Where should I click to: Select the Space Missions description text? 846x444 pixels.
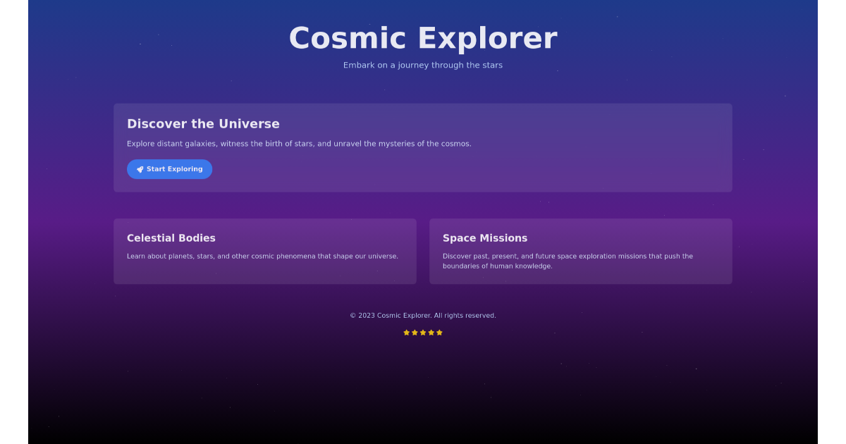(568, 261)
